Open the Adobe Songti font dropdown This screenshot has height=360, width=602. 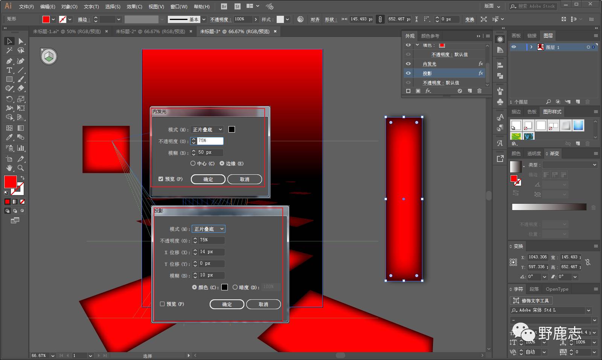(x=588, y=310)
